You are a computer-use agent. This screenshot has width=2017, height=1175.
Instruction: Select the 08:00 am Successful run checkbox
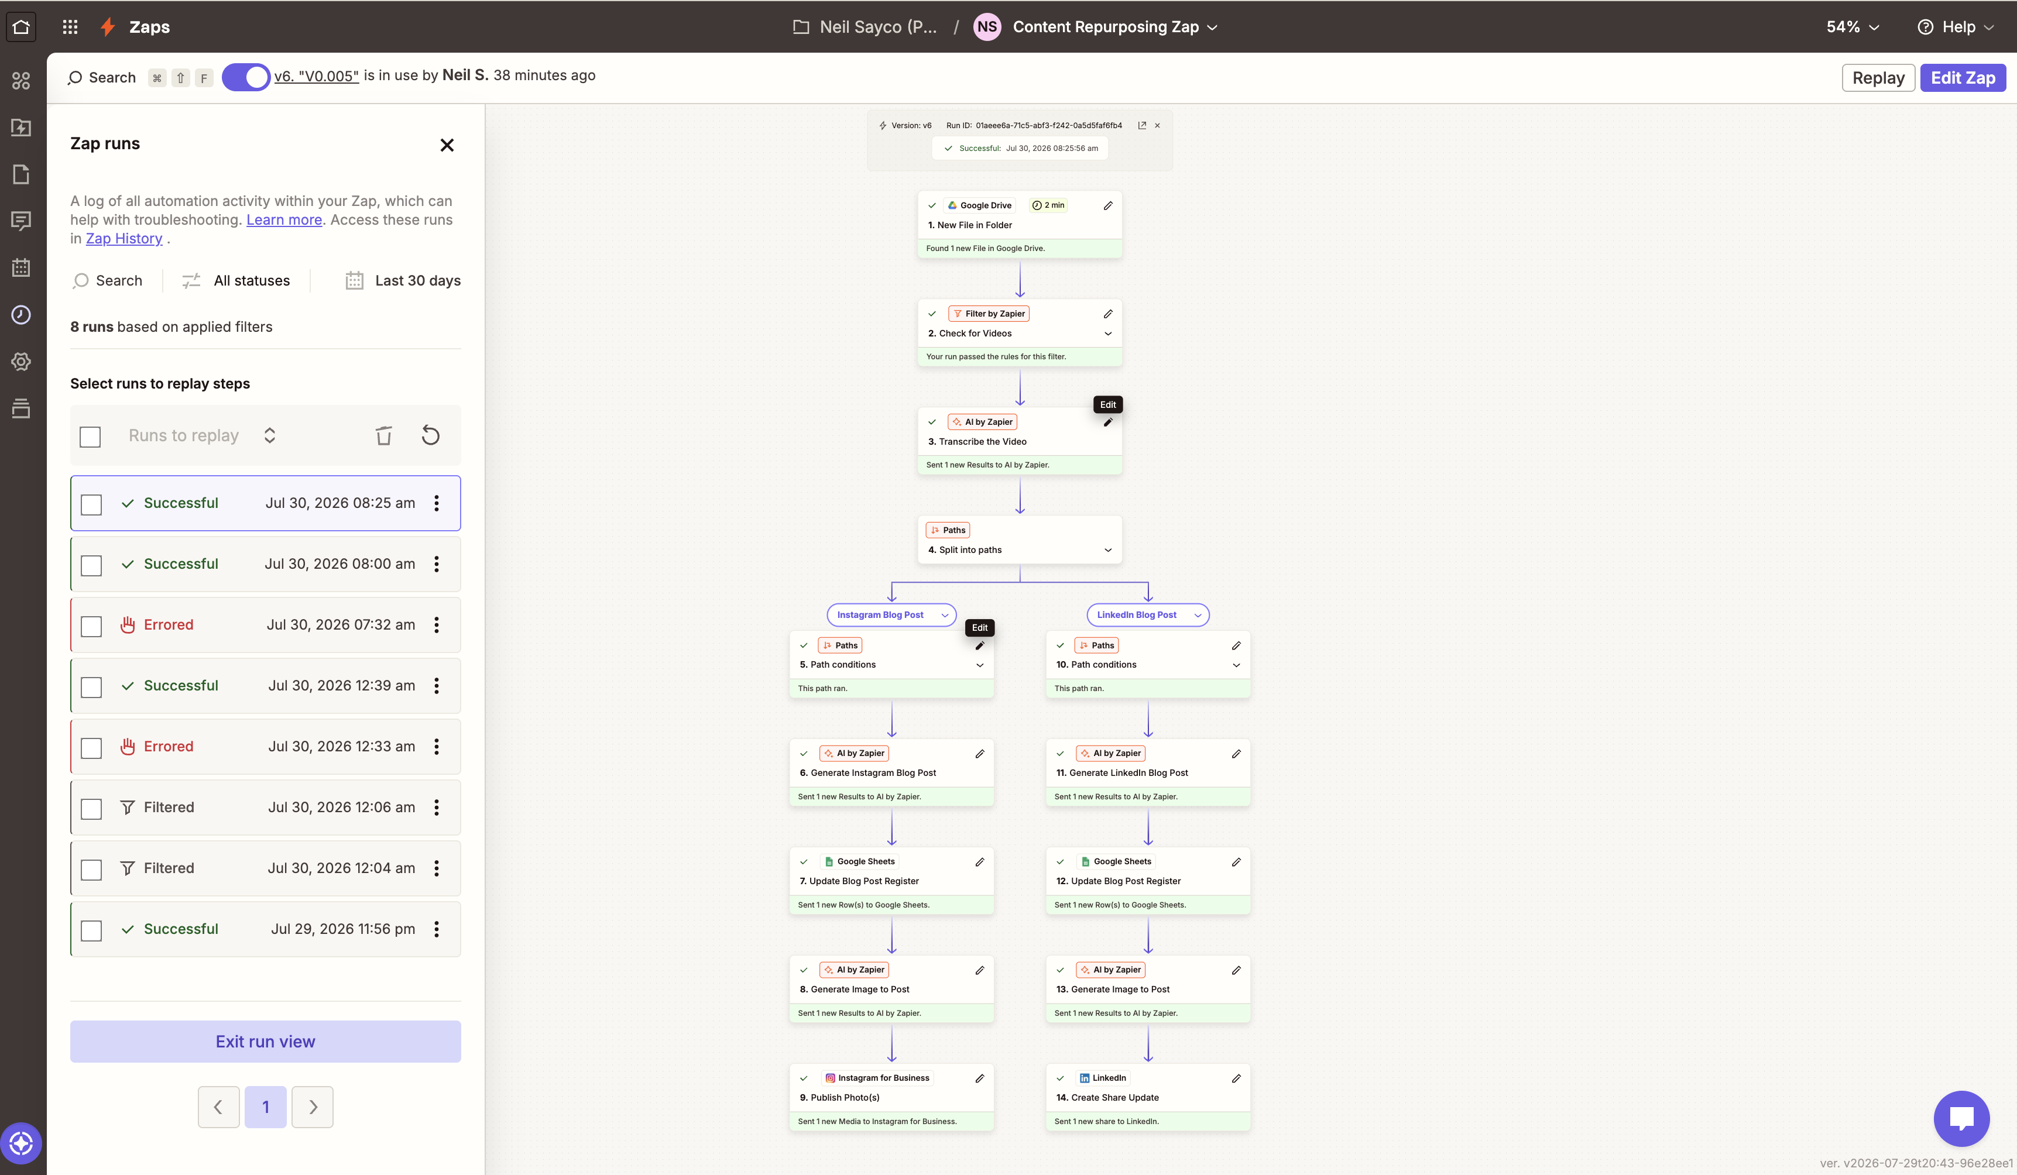tap(91, 565)
